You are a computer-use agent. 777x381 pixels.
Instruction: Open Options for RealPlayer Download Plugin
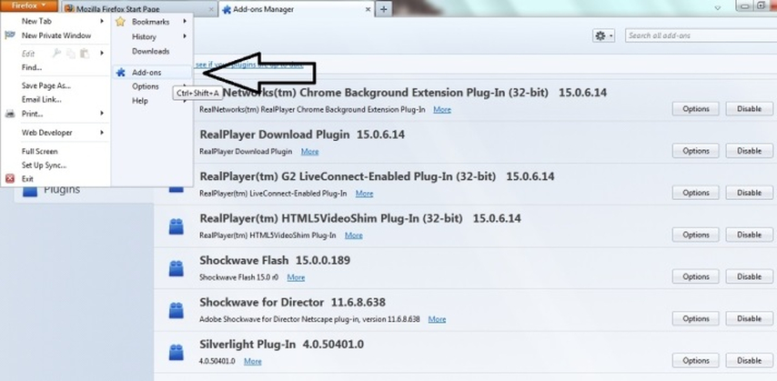696,151
